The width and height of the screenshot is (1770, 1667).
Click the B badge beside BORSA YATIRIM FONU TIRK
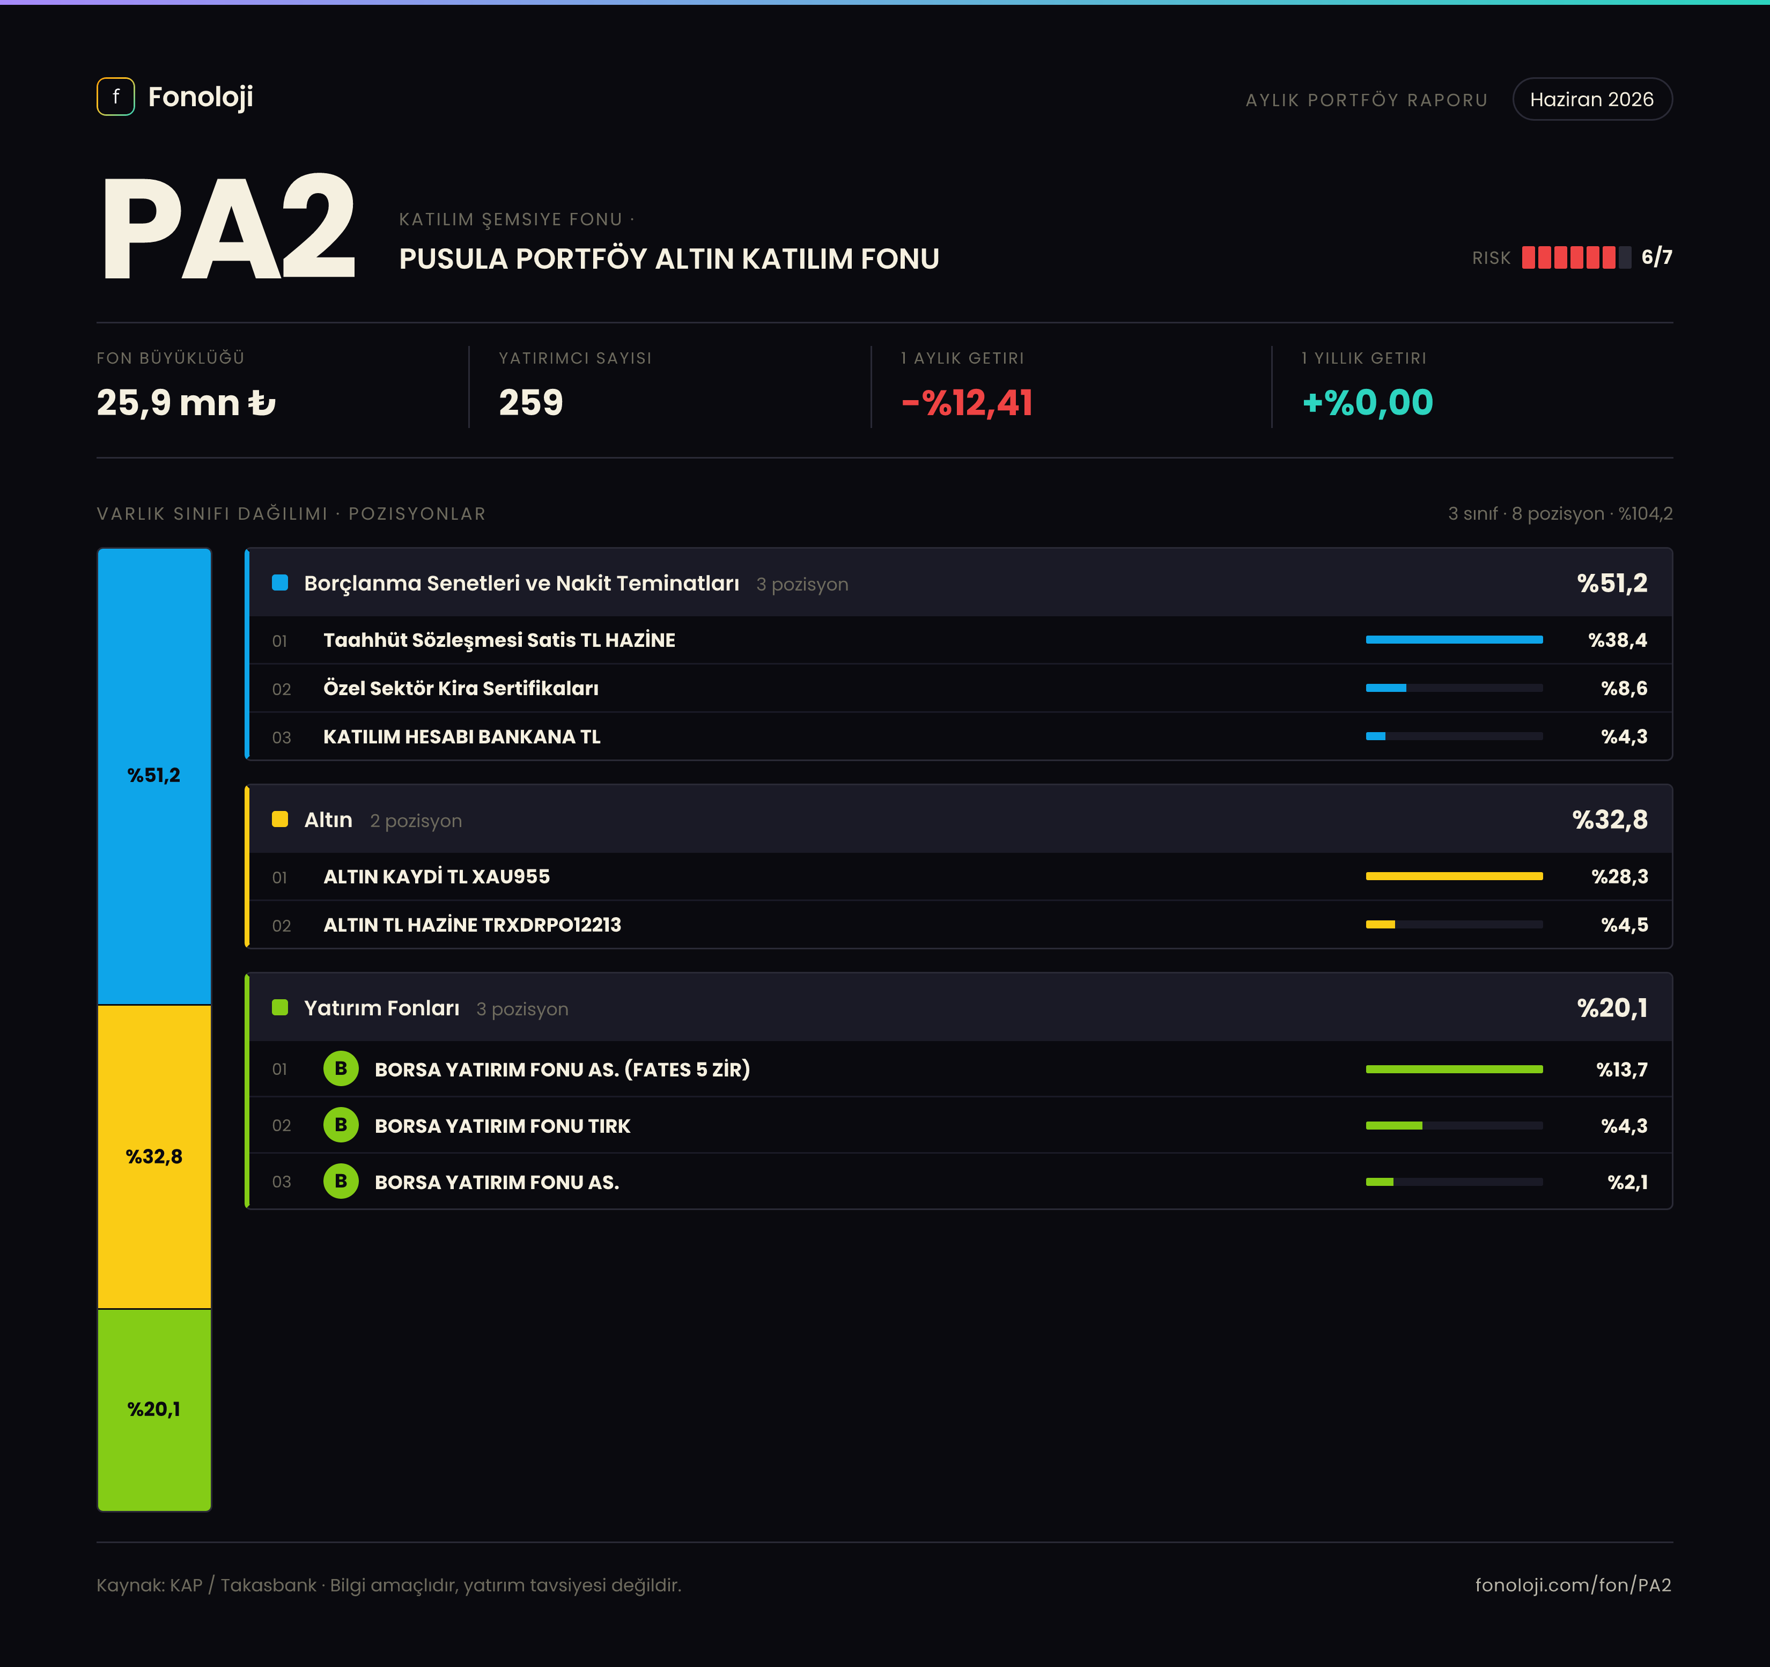[x=341, y=1125]
